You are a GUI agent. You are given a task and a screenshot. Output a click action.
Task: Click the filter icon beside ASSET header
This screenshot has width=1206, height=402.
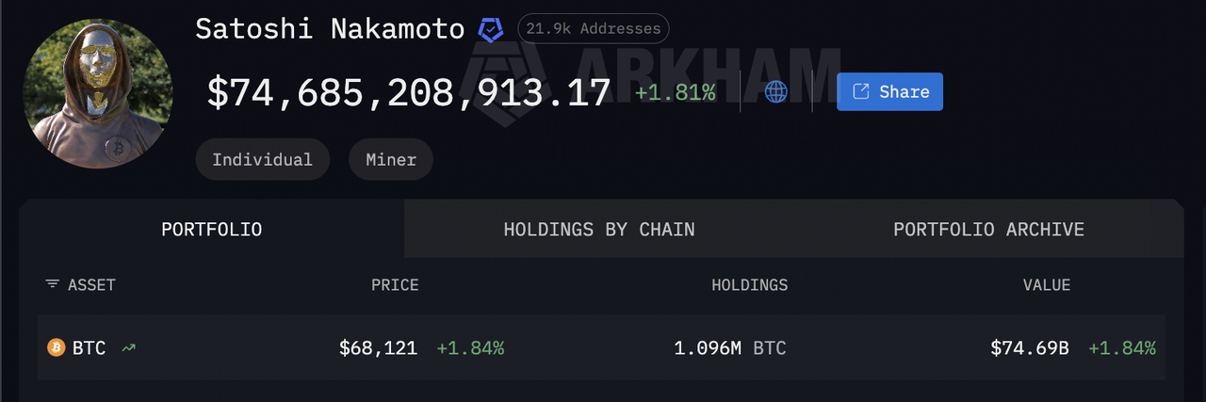(52, 284)
